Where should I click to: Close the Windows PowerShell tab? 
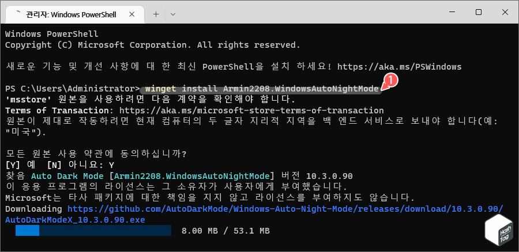click(131, 14)
